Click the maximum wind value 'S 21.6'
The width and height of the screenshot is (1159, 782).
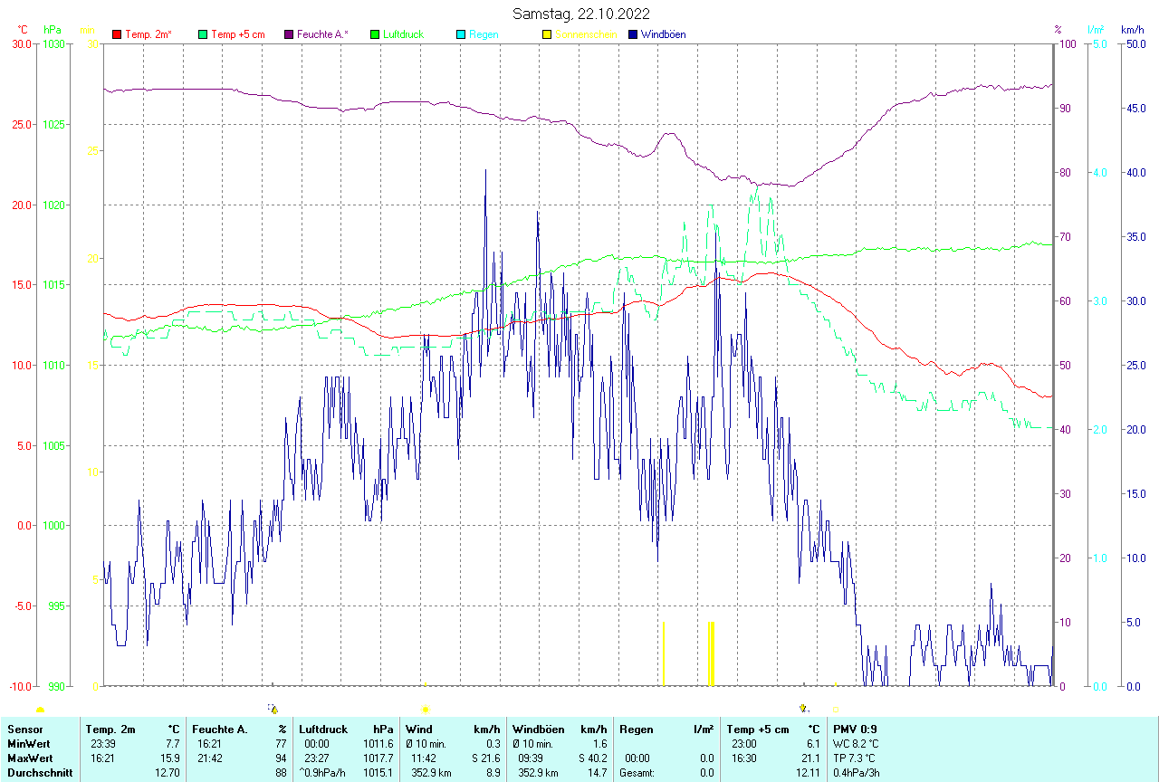tap(484, 758)
